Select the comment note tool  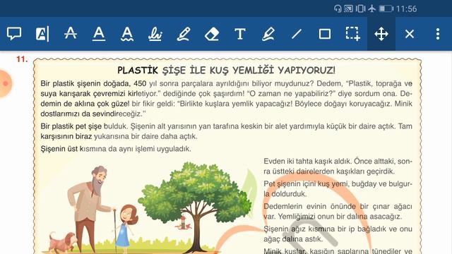pos(14,34)
